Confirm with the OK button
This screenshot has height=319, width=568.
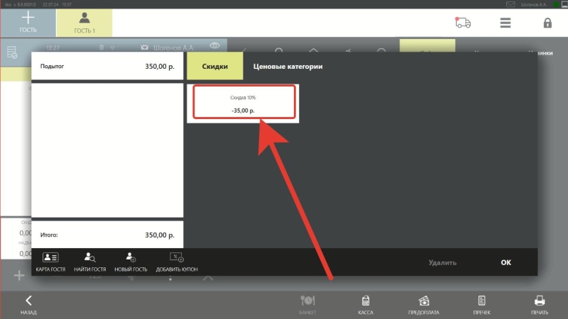506,262
